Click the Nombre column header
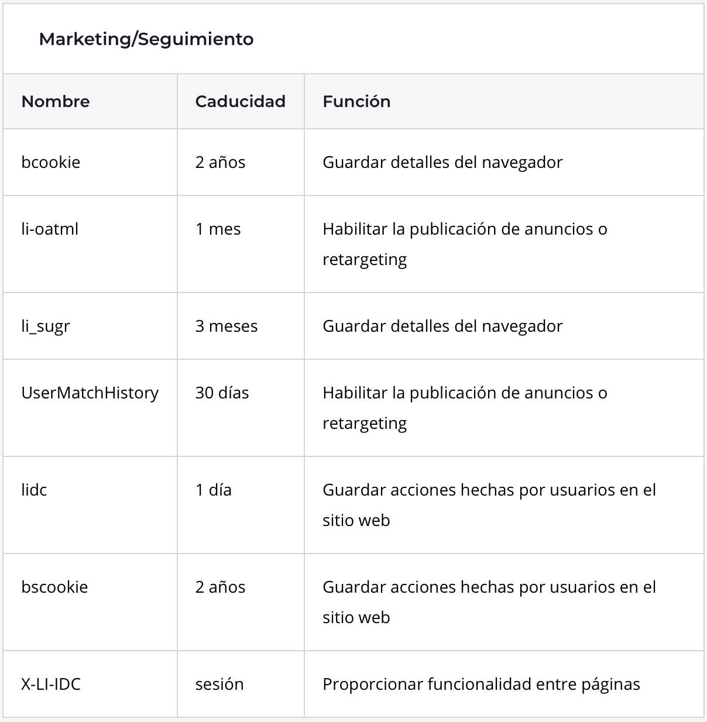The height and width of the screenshot is (722, 707). (56, 101)
